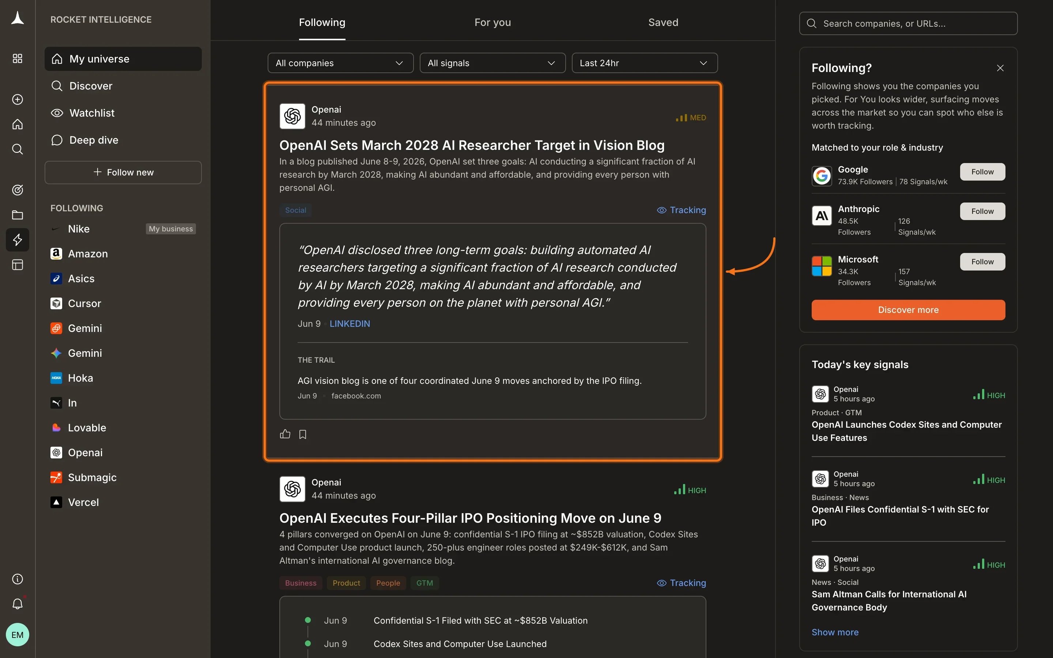
Task: Select Openai in the sidebar following list
Action: tap(123, 453)
